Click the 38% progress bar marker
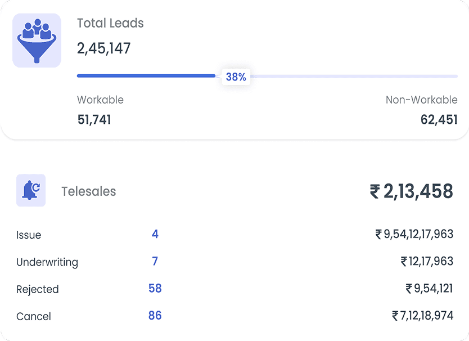 coord(236,77)
